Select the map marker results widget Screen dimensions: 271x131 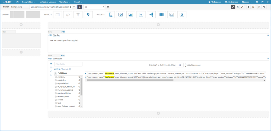click(x=88, y=15)
